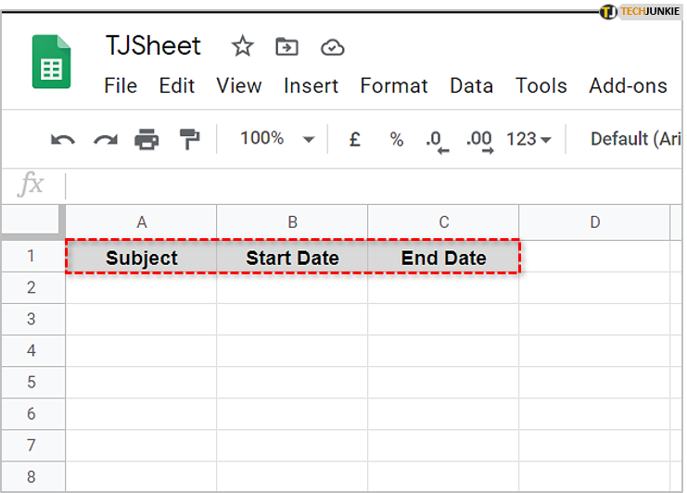
Task: Decrease decimal places button
Action: (x=437, y=140)
